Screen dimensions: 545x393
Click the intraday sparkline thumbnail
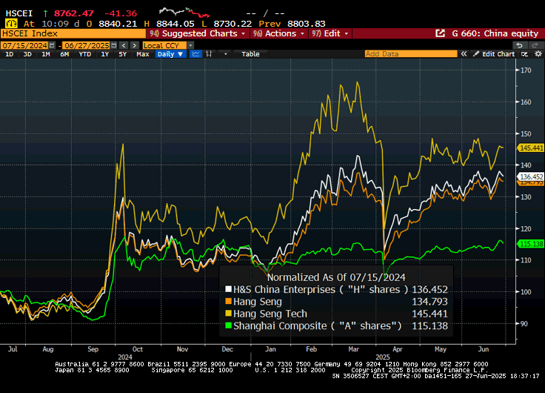click(x=184, y=13)
